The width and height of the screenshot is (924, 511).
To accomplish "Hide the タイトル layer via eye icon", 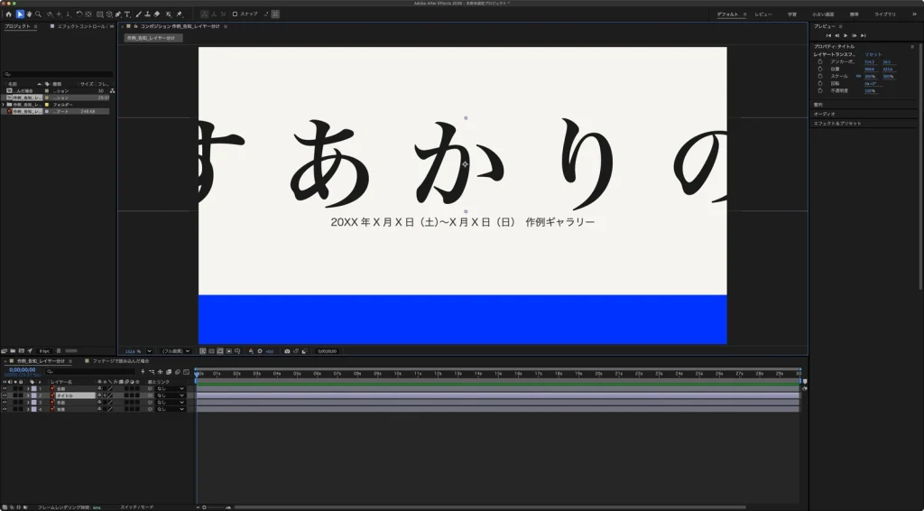I will coord(5,395).
